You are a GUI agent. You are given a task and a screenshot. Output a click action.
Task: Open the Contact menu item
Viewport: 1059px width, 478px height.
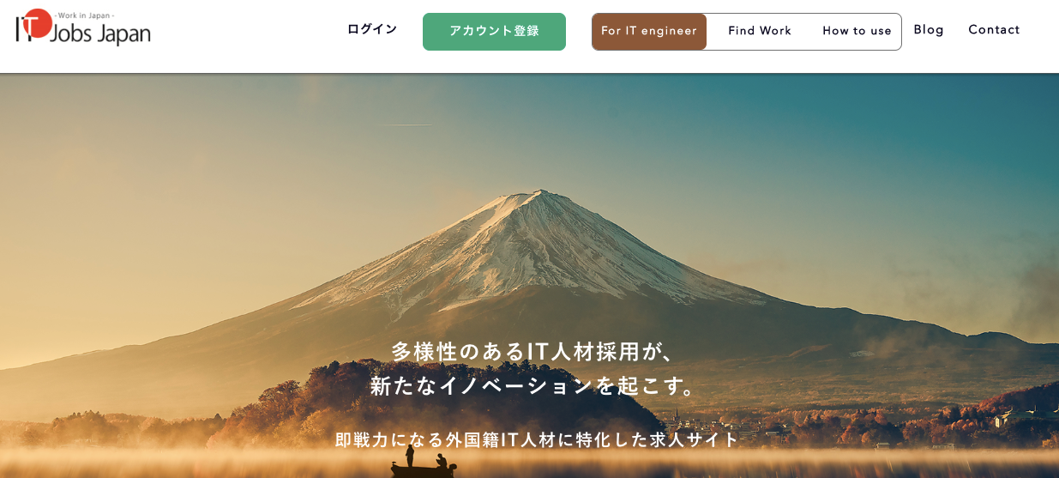[x=994, y=30]
